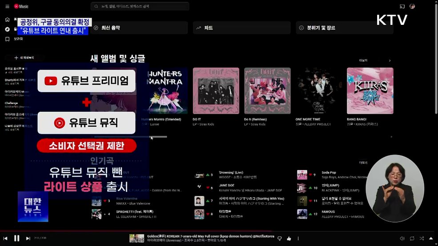Click the 'BANG BANG!' title text
This screenshot has width=438, height=246.
pos(357,119)
